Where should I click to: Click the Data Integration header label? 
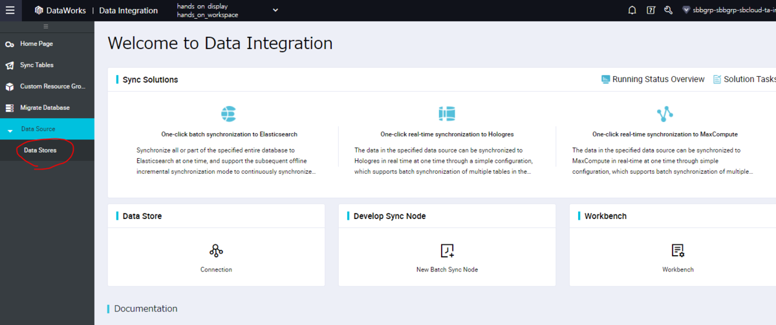click(129, 10)
